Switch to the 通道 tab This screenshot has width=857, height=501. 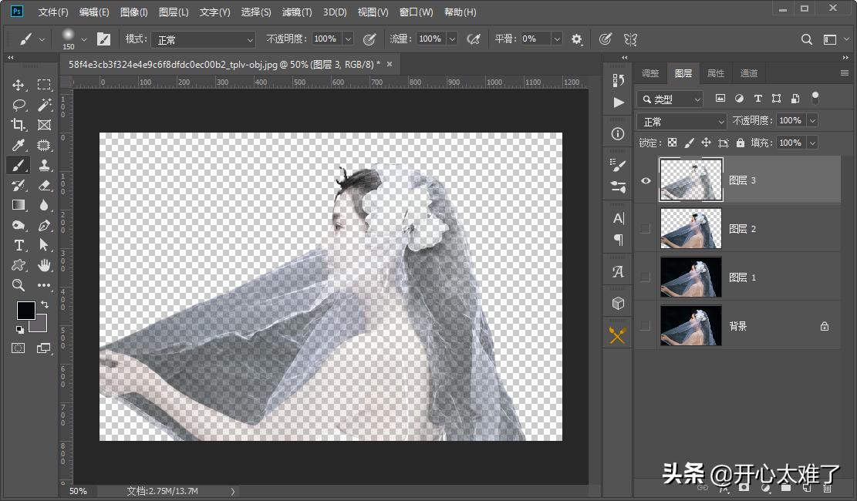tap(748, 73)
